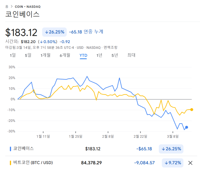Click the breadcrumb chevron arrow icon
The height and width of the screenshot is (170, 200).
tap(12, 6)
